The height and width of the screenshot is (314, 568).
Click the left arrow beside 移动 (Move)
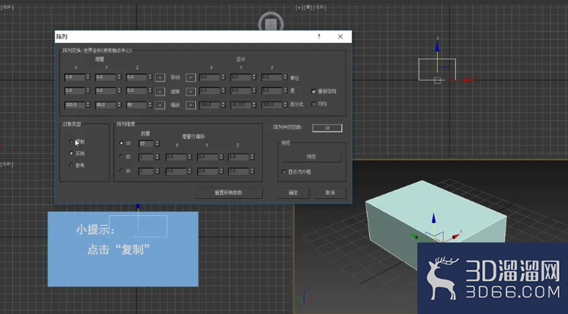click(160, 78)
